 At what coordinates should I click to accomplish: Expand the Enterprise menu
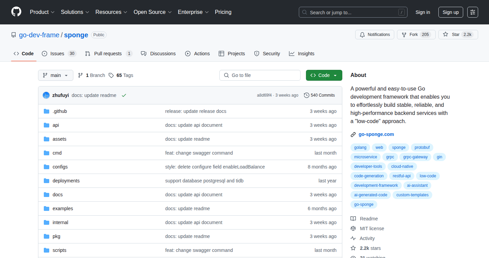[193, 12]
